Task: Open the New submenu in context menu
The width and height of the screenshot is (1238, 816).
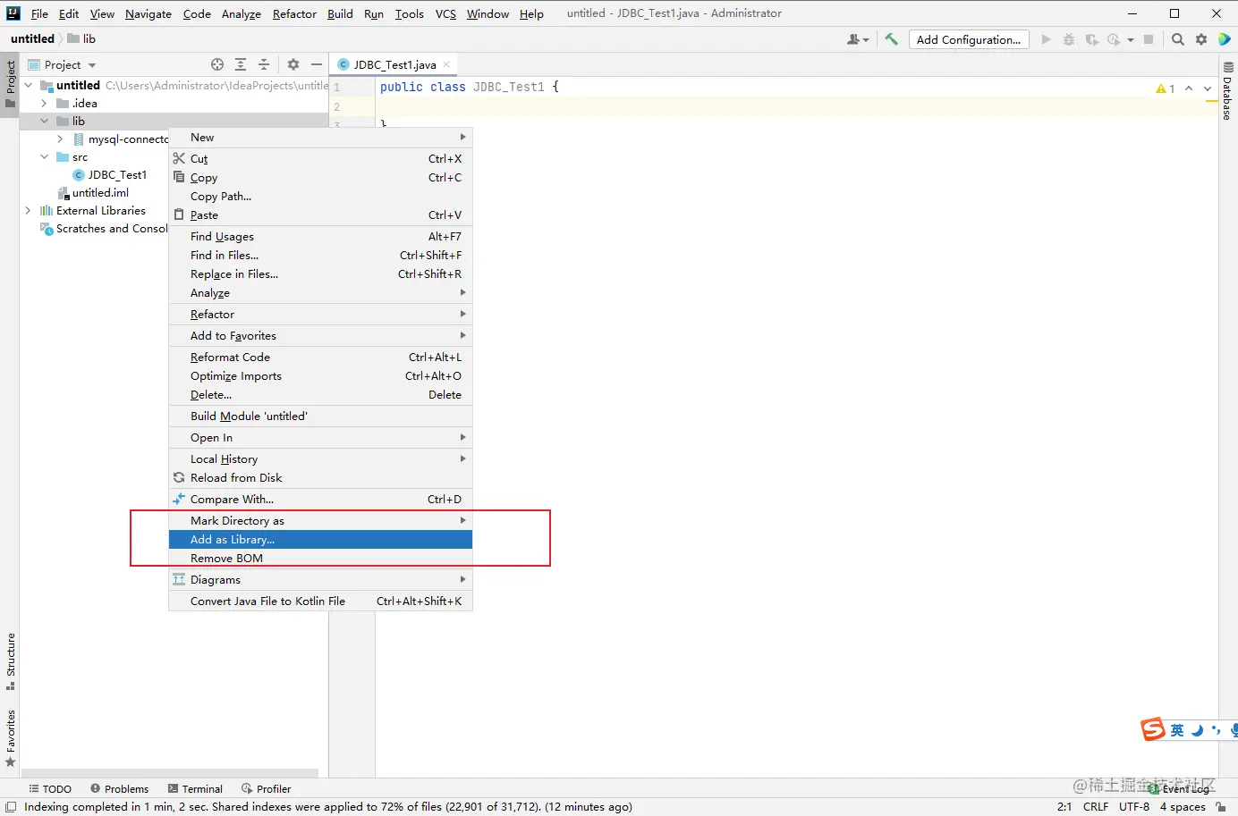Action: pos(320,137)
